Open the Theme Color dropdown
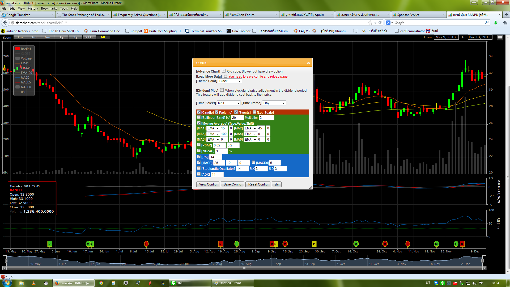This screenshot has height=287, width=510. pos(230,81)
